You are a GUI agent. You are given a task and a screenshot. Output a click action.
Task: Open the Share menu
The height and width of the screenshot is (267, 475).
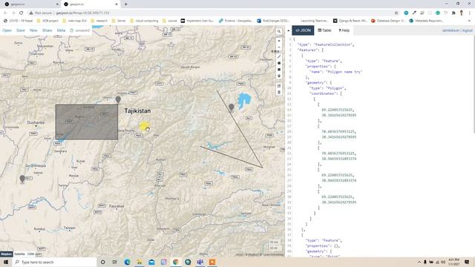[47, 30]
